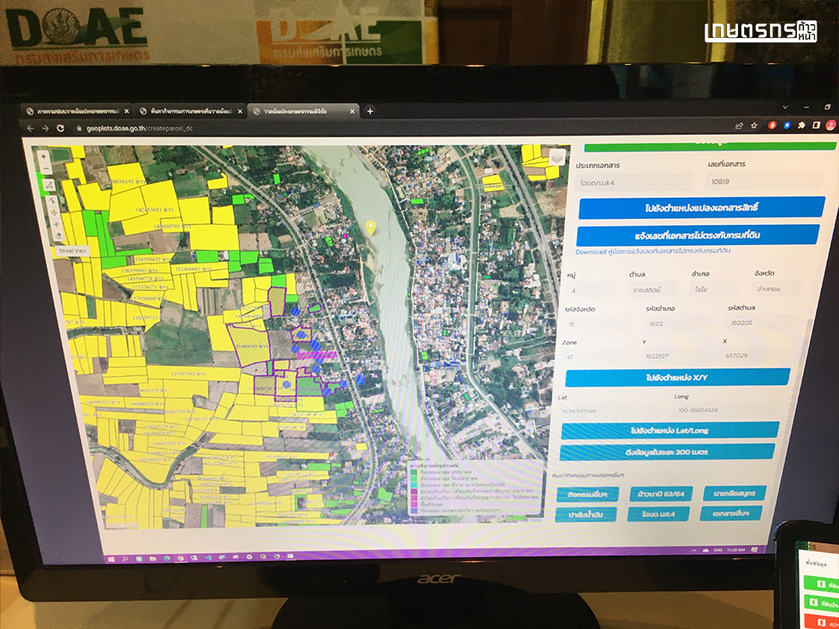This screenshot has width=839, height=629.
Task: Click the share page icon
Action: click(x=739, y=126)
